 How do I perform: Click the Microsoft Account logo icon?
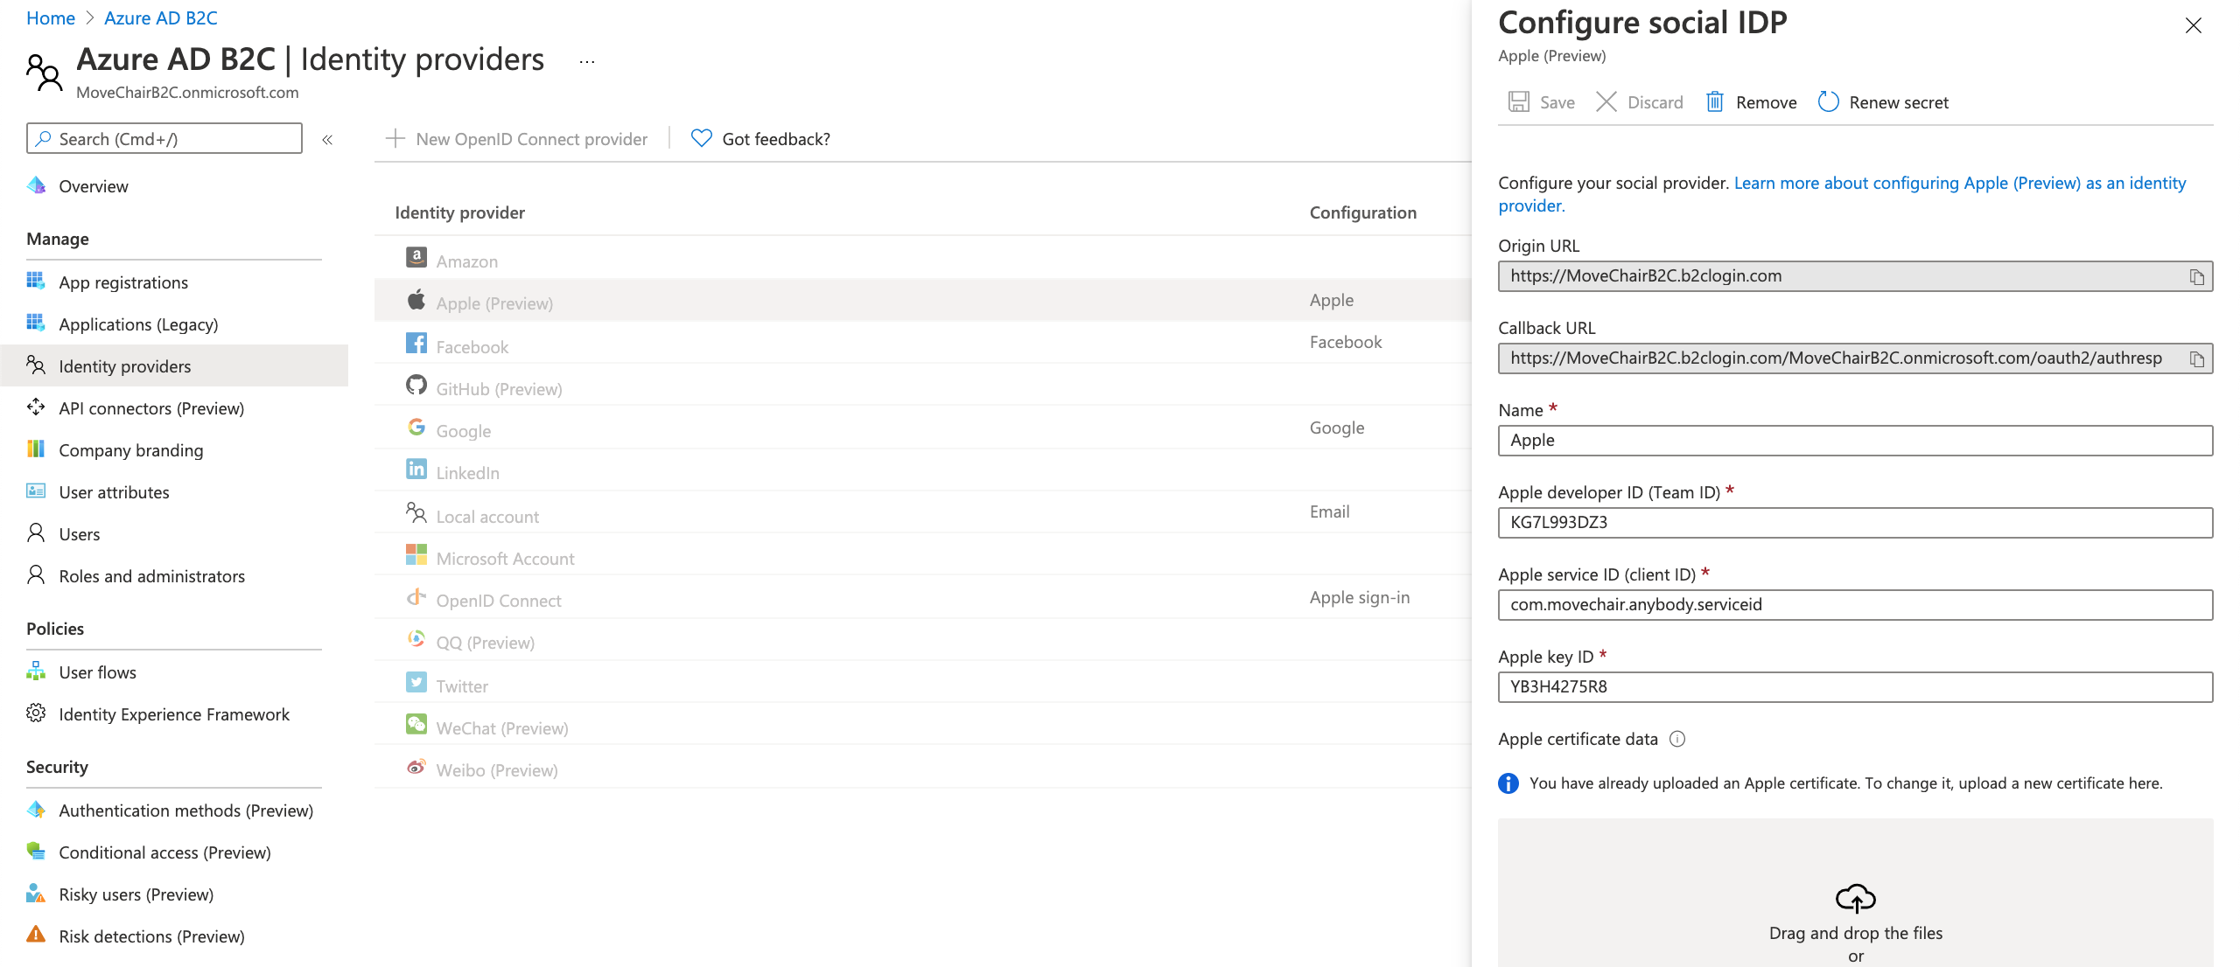coord(416,554)
